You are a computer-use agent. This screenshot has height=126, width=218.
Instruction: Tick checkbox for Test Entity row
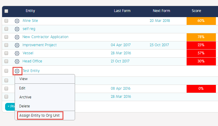click(6, 71)
